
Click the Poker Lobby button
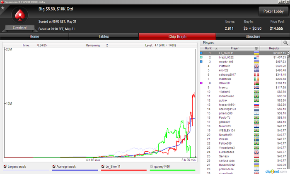pos(273,12)
